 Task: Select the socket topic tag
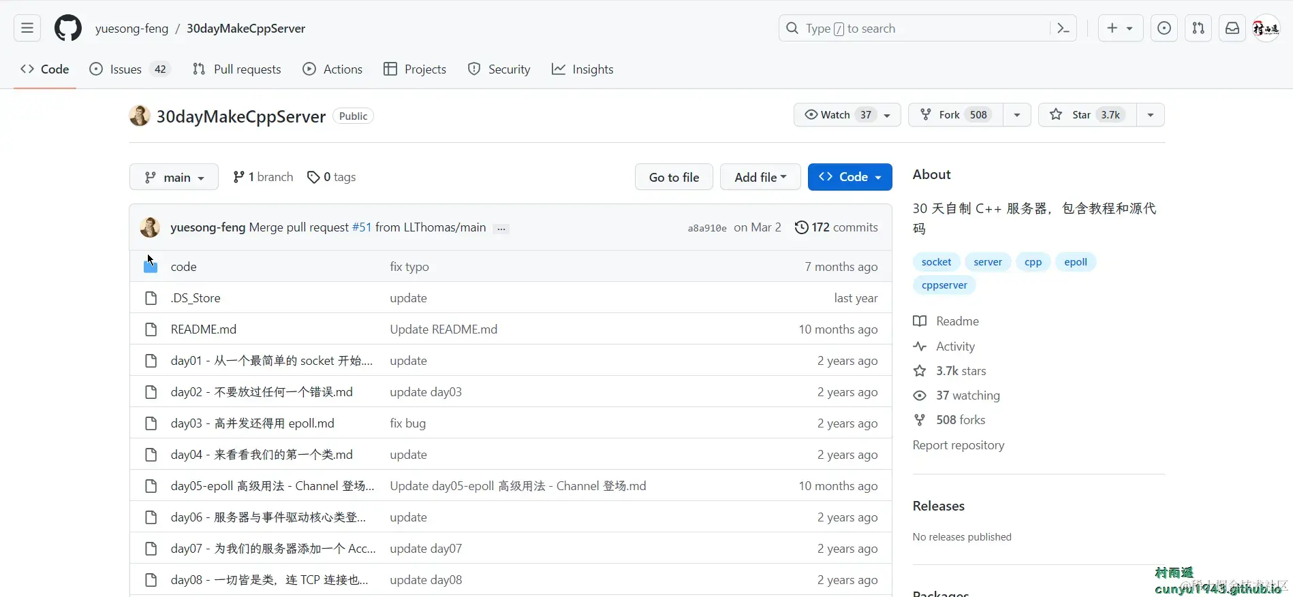pyautogui.click(x=936, y=262)
